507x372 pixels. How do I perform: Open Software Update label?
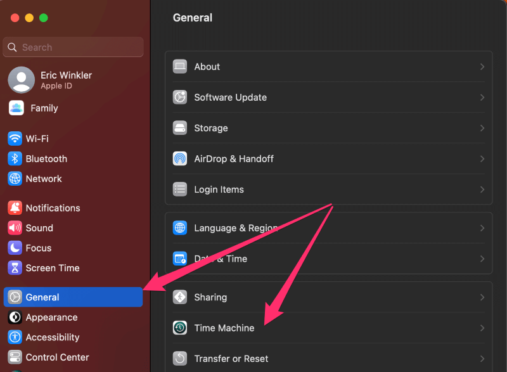pos(230,98)
